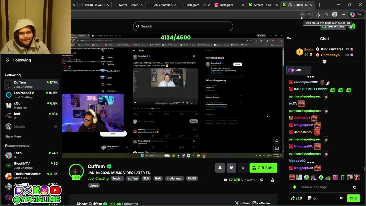Select the English tag

(117, 179)
